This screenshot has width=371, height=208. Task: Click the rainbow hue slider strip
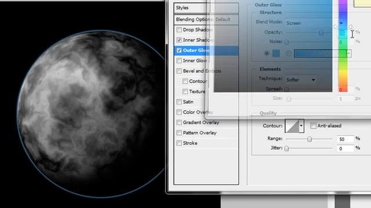pos(343,46)
